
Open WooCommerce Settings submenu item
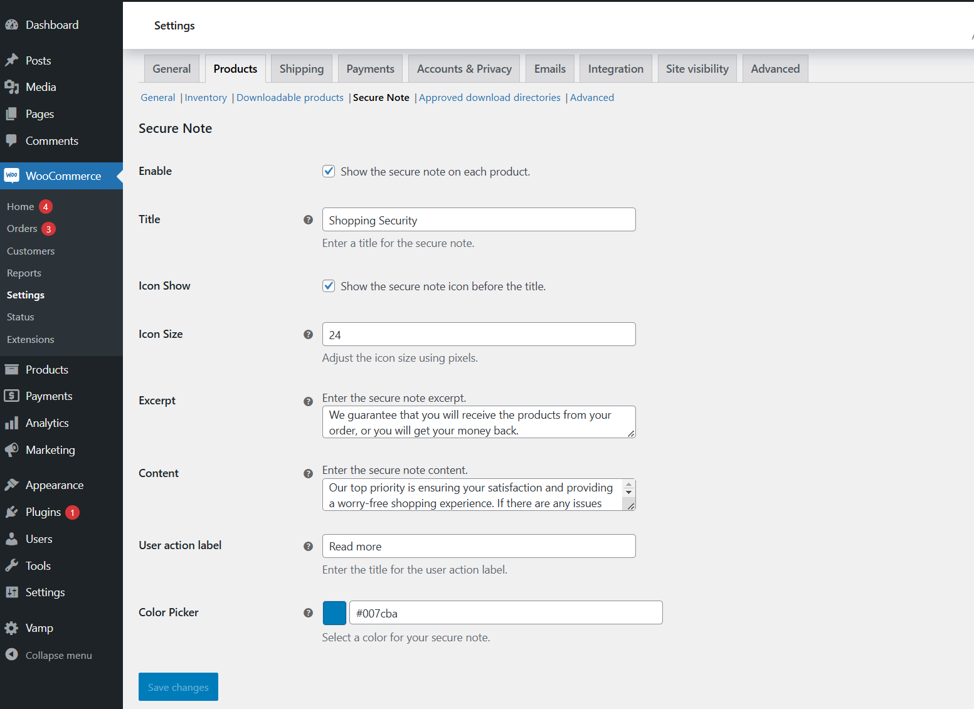point(25,295)
